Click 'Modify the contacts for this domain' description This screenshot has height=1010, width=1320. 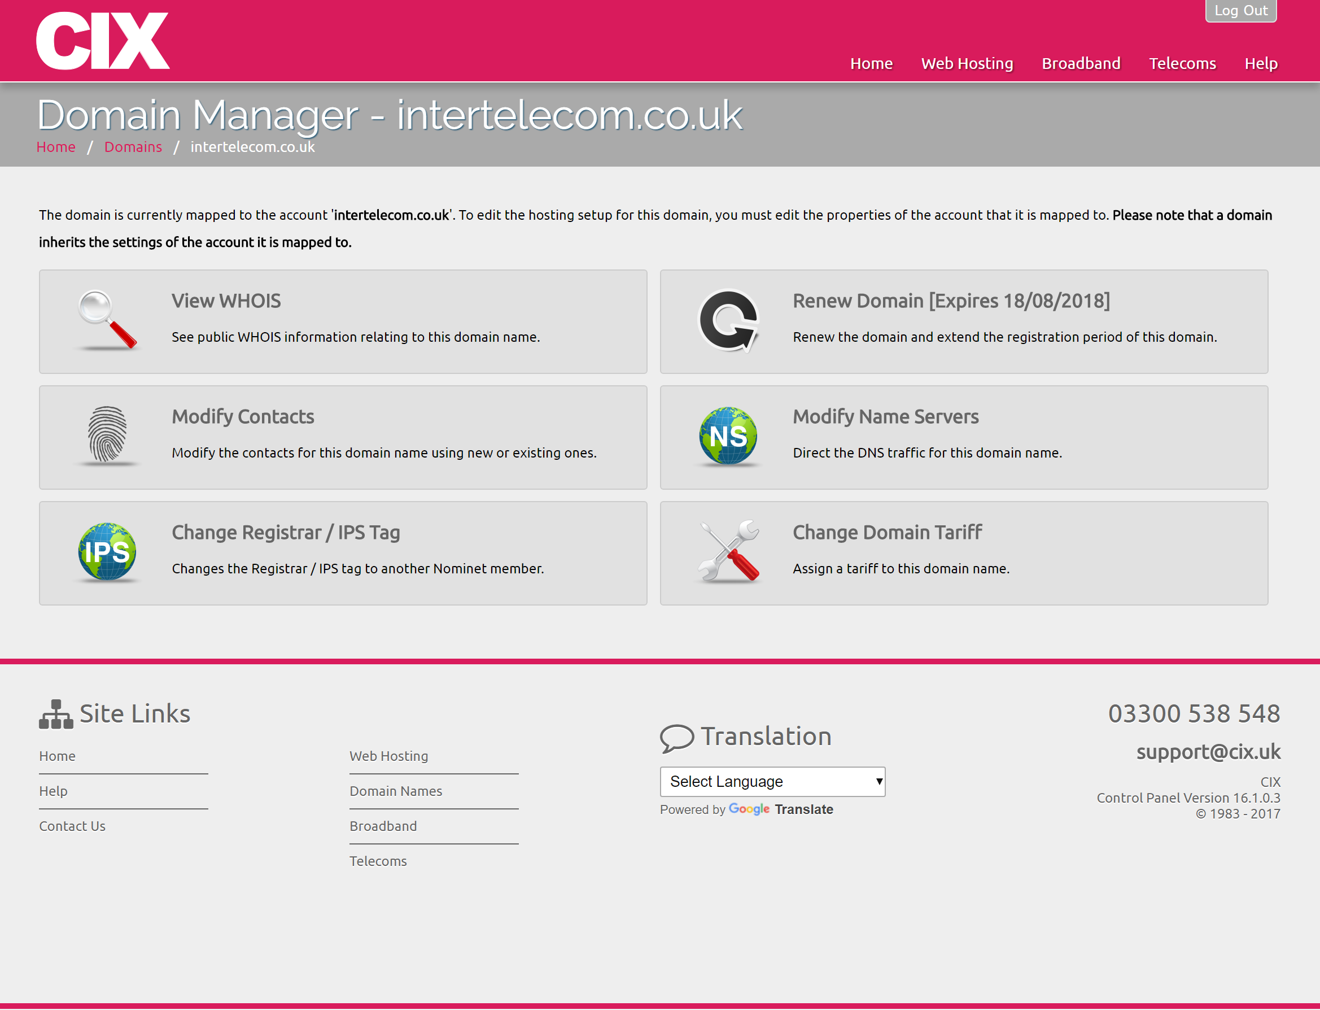[384, 453]
